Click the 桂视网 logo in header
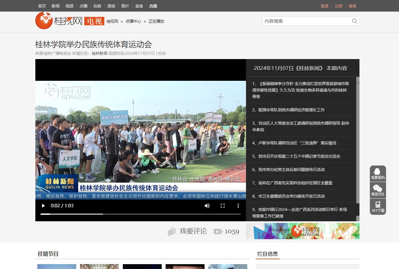This screenshot has width=399, height=269. [x=59, y=21]
